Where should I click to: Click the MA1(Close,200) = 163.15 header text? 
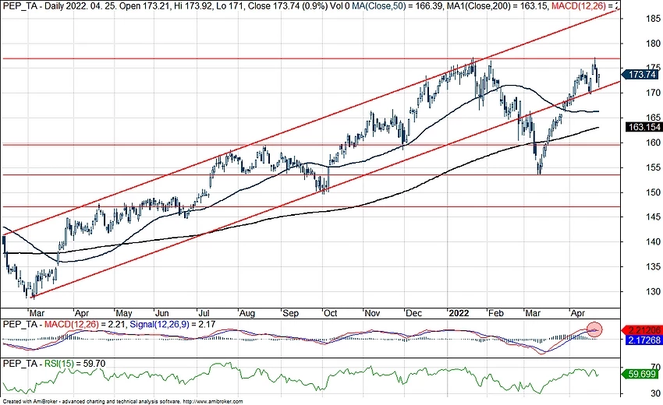click(497, 6)
